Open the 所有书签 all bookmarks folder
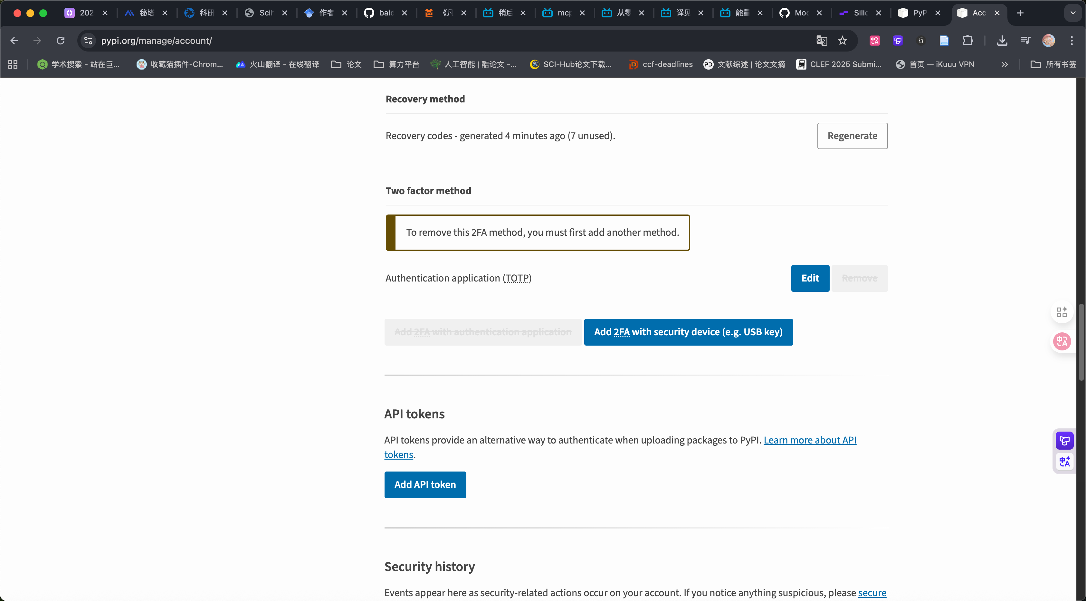The image size is (1086, 601). pyautogui.click(x=1053, y=64)
